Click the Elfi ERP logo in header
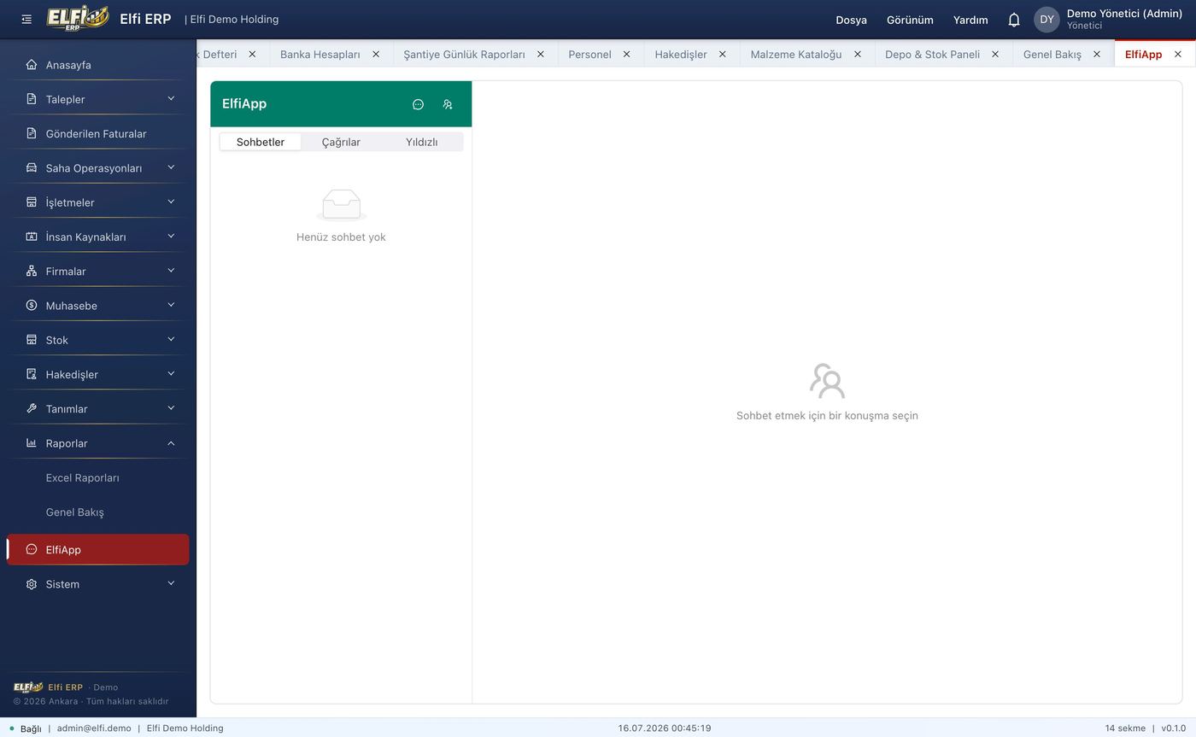This screenshot has height=737, width=1196. (x=78, y=18)
